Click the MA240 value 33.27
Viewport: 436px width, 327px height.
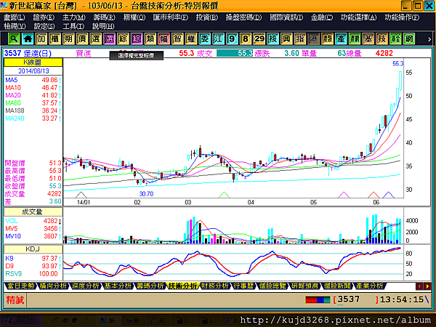pyautogui.click(x=49, y=118)
